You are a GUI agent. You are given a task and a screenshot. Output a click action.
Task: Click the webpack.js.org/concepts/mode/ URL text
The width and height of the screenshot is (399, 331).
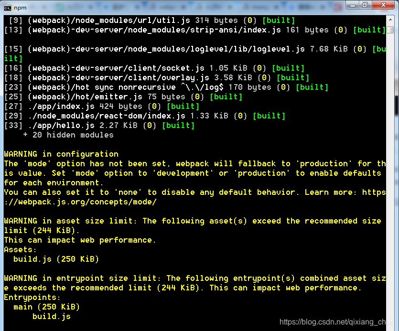pos(80,202)
